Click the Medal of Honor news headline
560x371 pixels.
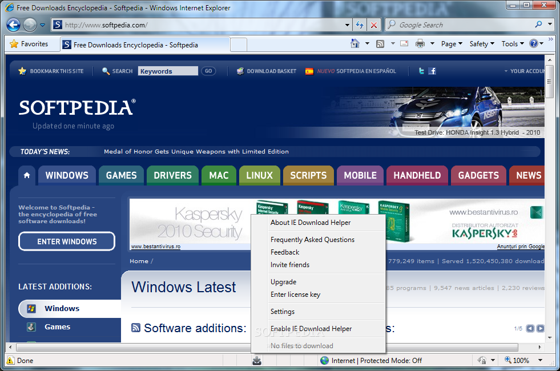coord(196,151)
